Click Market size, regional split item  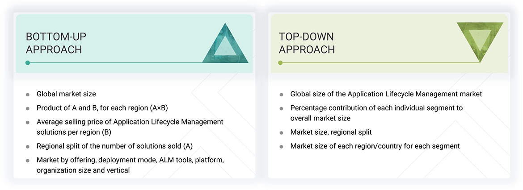point(331,132)
